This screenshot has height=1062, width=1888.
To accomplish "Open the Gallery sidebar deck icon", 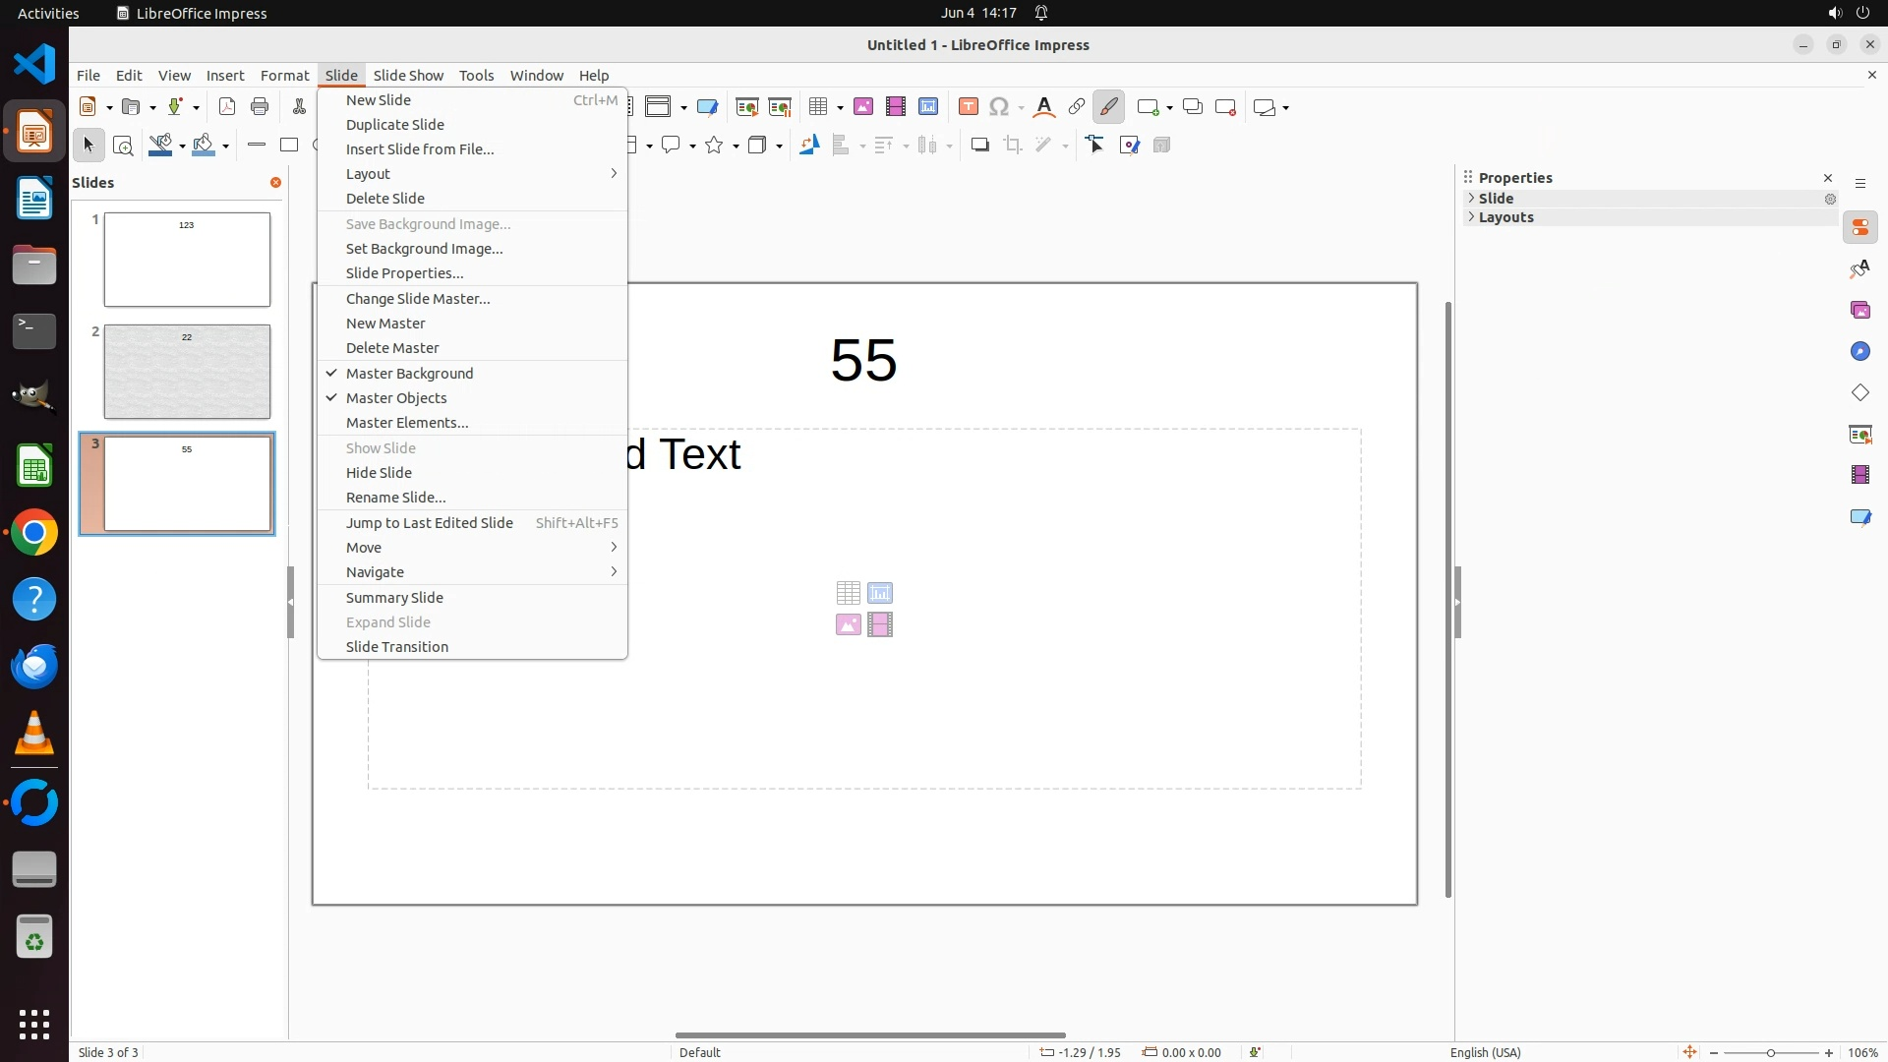I will [1860, 311].
